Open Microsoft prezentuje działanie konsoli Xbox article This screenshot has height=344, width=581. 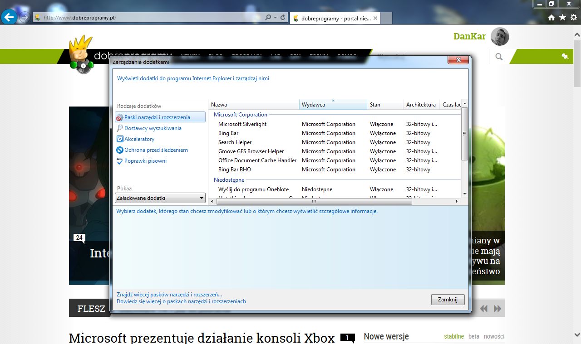click(202, 338)
